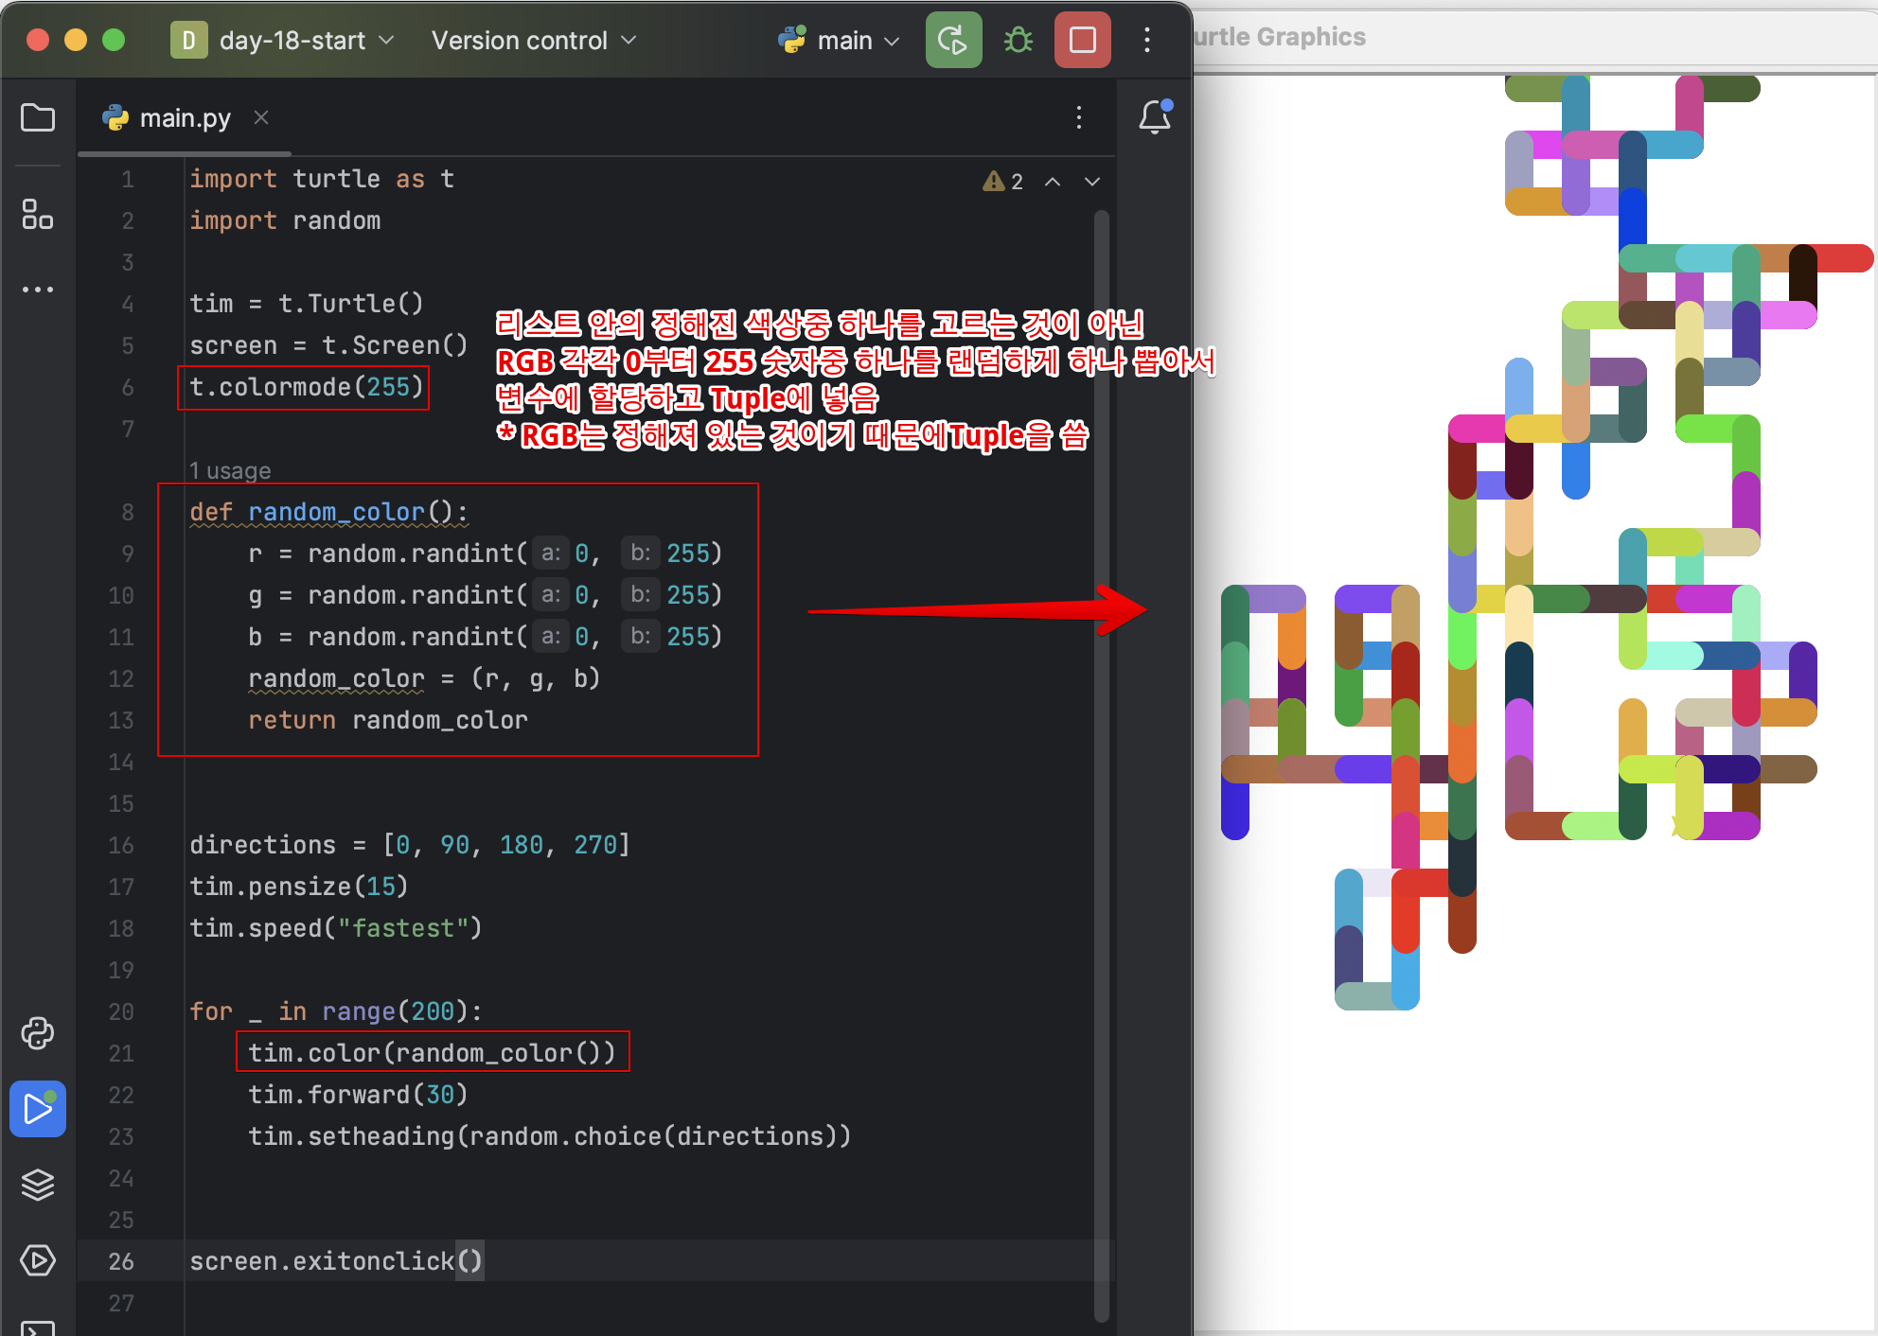Click 'screen = t.Screen()' on line 5
This screenshot has width=1878, height=1336.
point(328,345)
